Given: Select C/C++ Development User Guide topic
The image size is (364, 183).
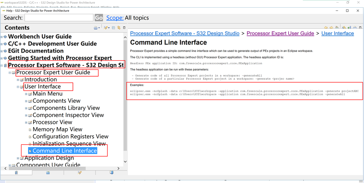Looking at the screenshot, I should pyautogui.click(x=52, y=44).
